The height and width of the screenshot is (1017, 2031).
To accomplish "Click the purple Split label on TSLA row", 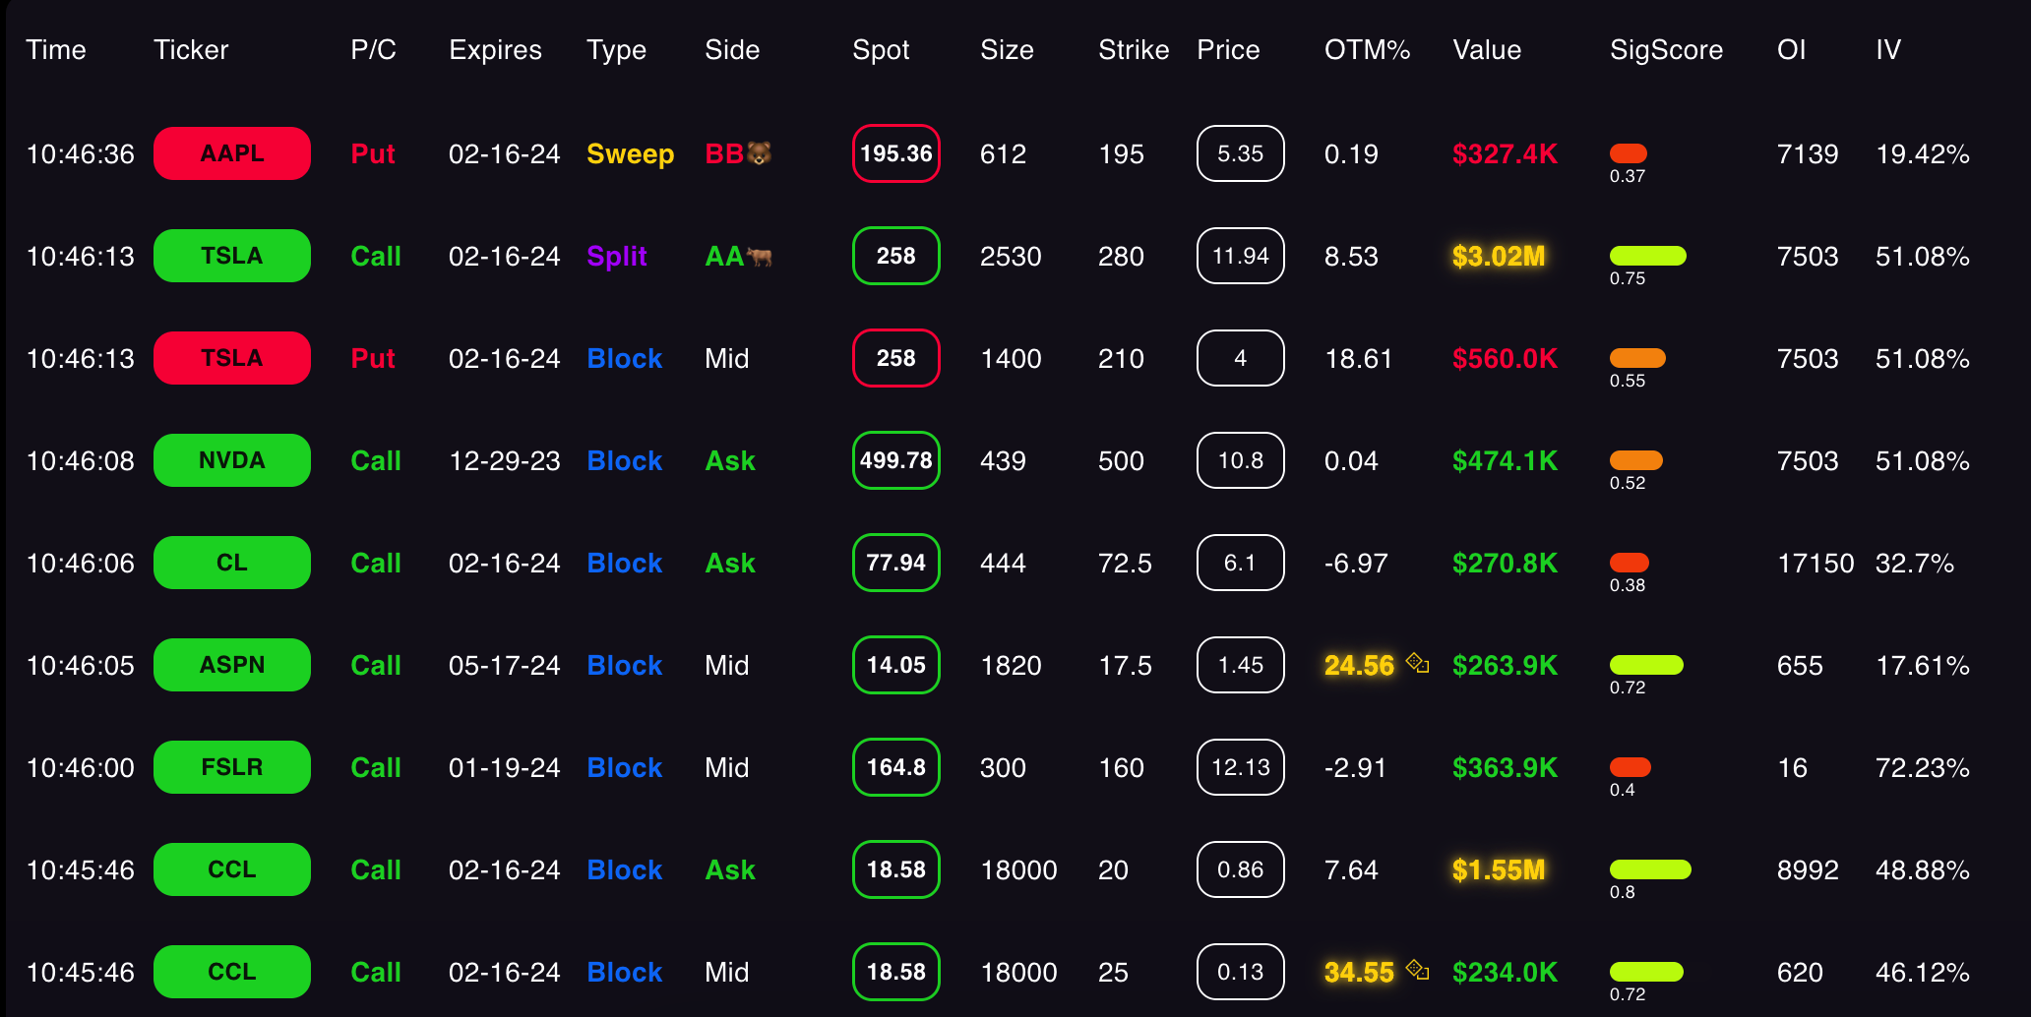I will click(x=617, y=256).
